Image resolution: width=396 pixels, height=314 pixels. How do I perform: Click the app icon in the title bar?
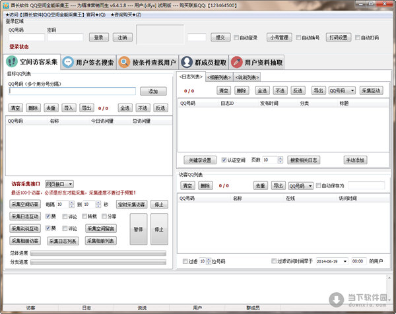pyautogui.click(x=6, y=5)
